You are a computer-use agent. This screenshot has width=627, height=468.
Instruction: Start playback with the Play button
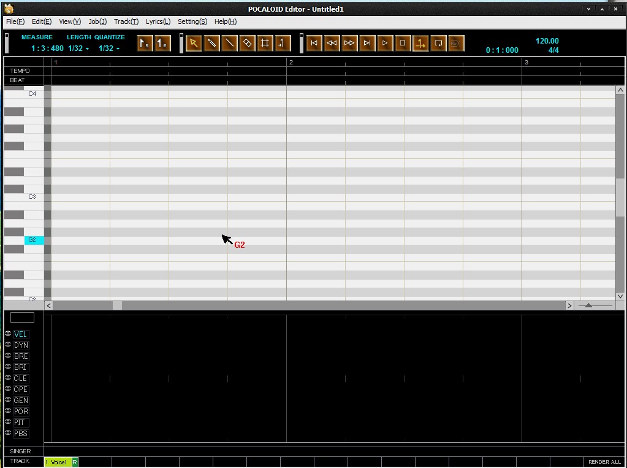pyautogui.click(x=385, y=43)
